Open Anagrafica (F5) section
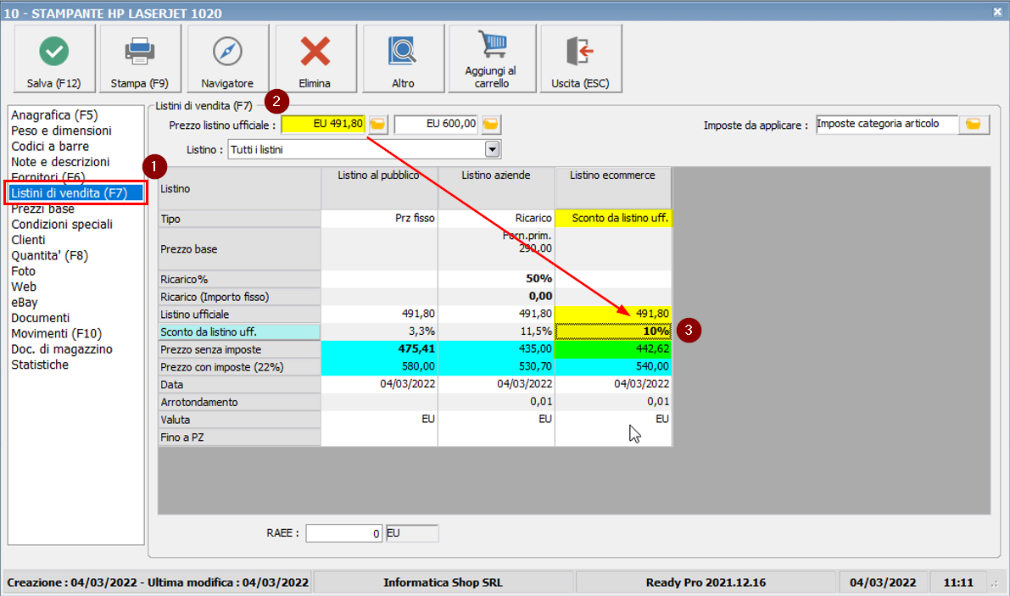 pyautogui.click(x=54, y=115)
